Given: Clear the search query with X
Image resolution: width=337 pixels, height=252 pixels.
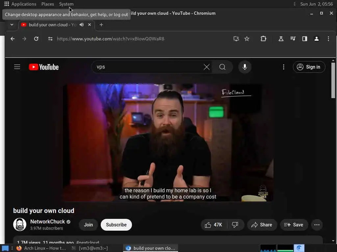Looking at the screenshot, I should (x=207, y=67).
